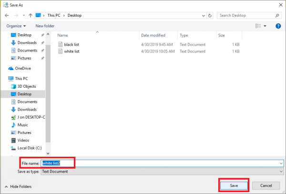Click the blue Help question mark icon

coord(278,26)
